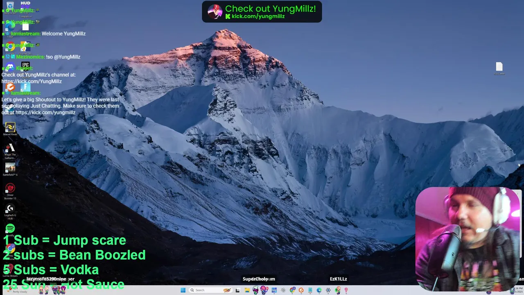Open the Counter-Strike desktop shortcut

(25, 48)
